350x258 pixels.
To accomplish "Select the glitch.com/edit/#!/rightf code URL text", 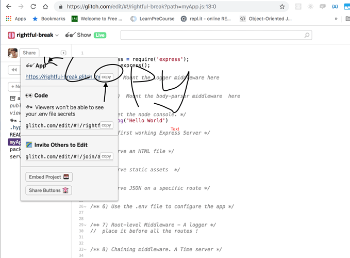I will tap(62, 125).
